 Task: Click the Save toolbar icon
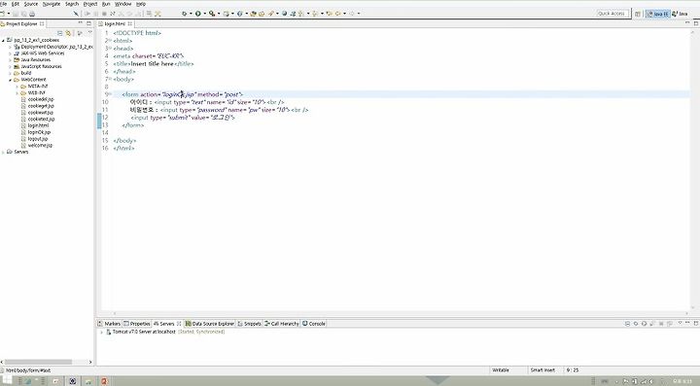coord(16,14)
